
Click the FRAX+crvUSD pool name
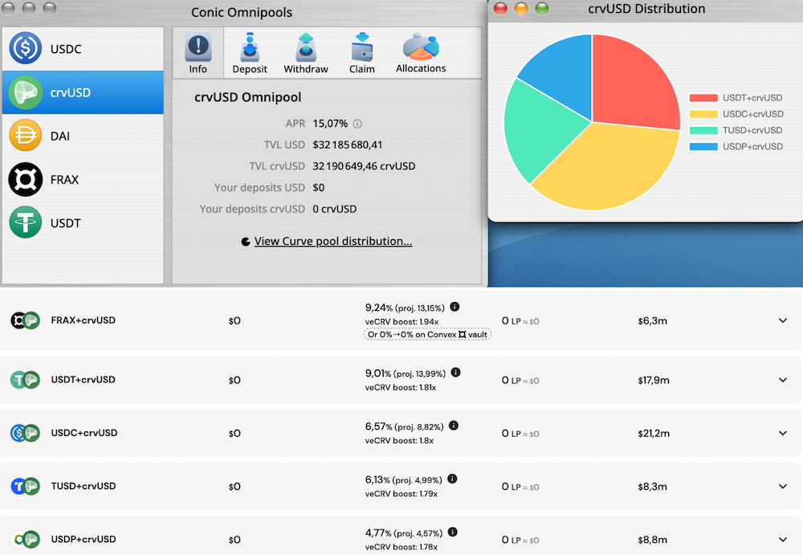(83, 320)
